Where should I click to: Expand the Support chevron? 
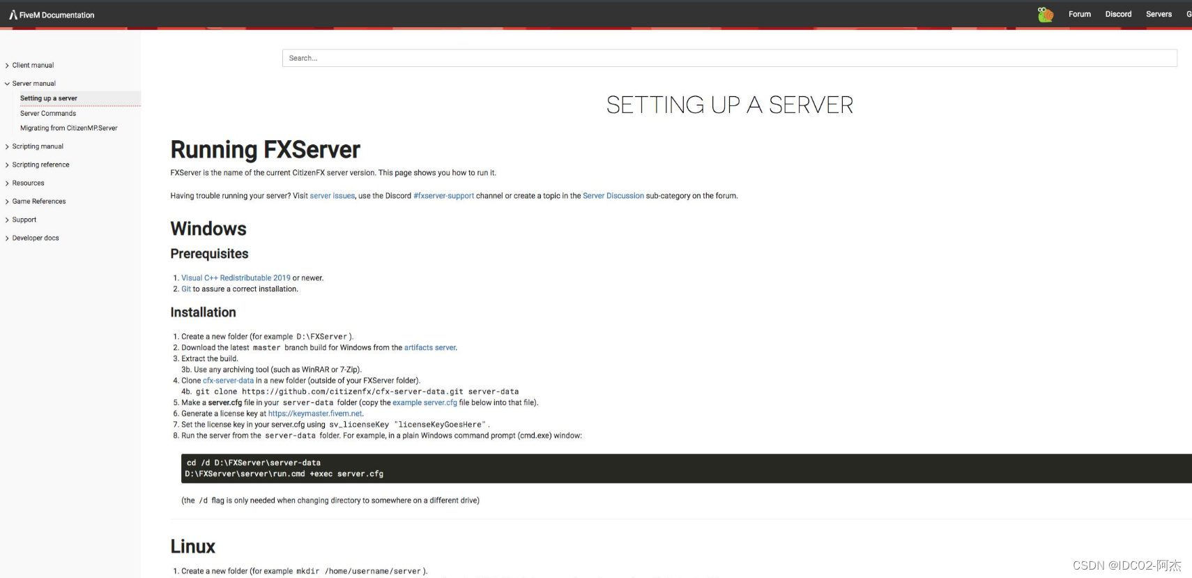tap(7, 220)
